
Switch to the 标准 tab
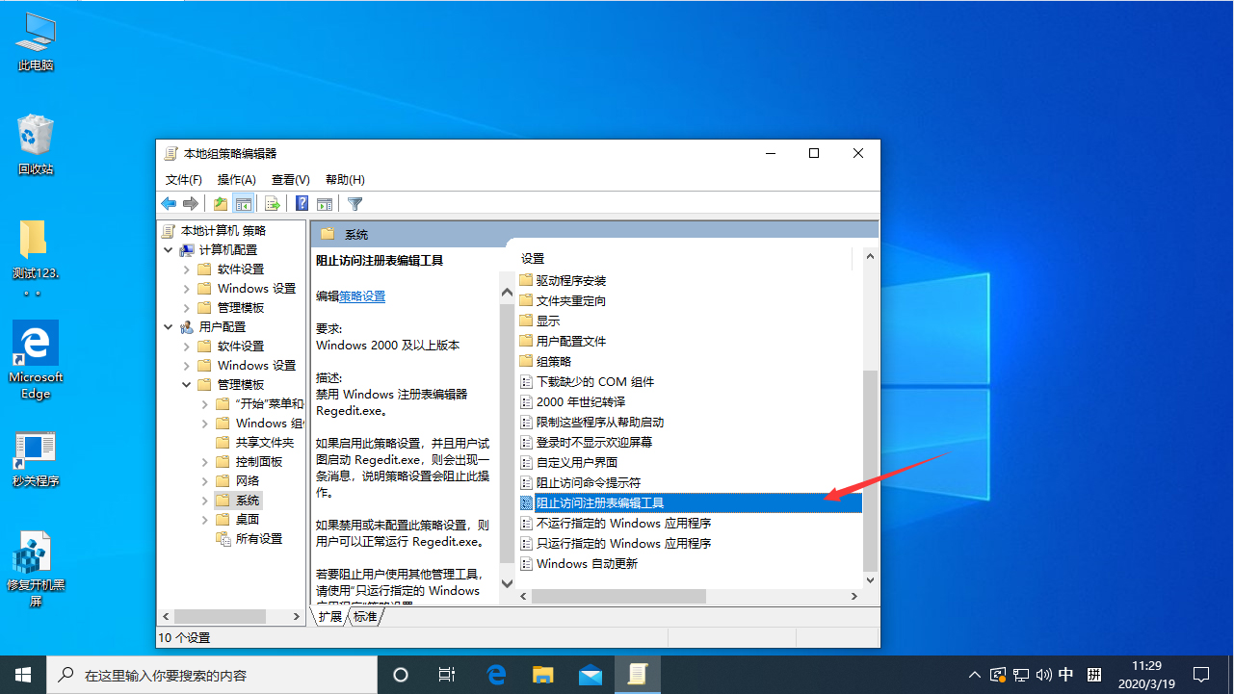point(364,616)
